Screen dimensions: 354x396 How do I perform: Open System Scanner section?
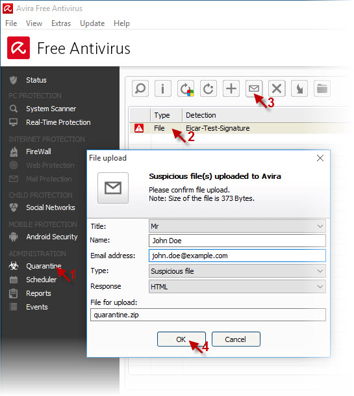(51, 109)
